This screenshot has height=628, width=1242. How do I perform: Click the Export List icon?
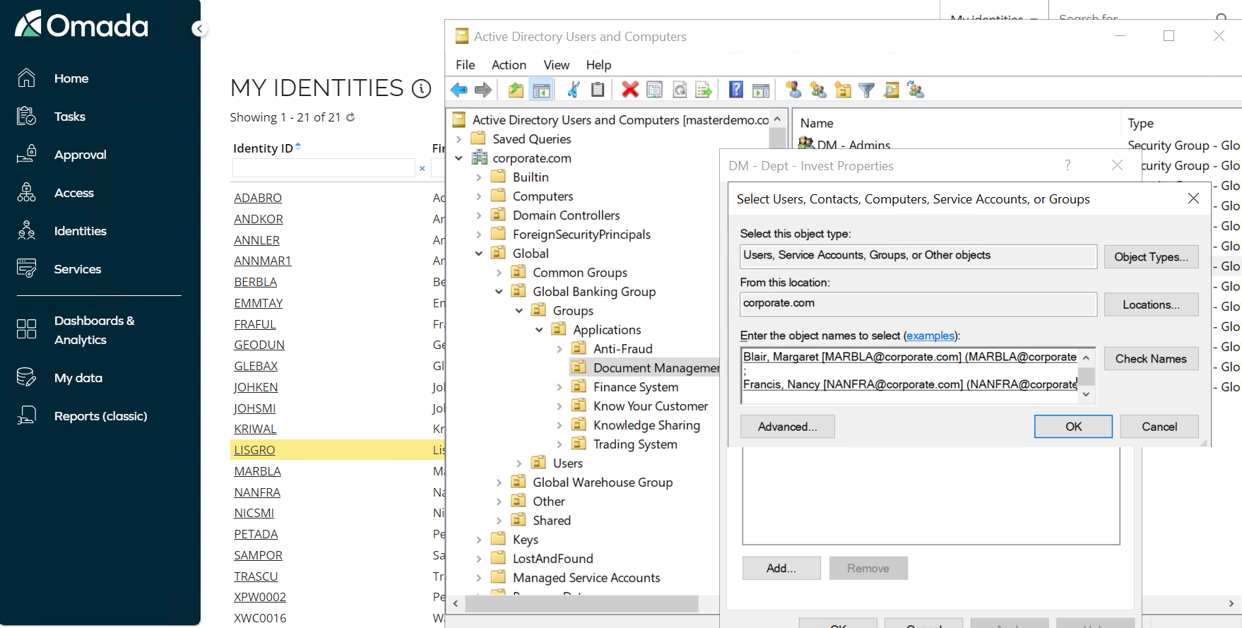tap(704, 90)
